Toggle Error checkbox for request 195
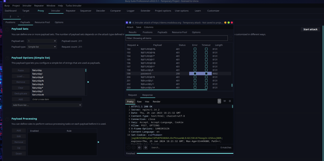Viewport: 324px width, 161px height. [195, 59]
